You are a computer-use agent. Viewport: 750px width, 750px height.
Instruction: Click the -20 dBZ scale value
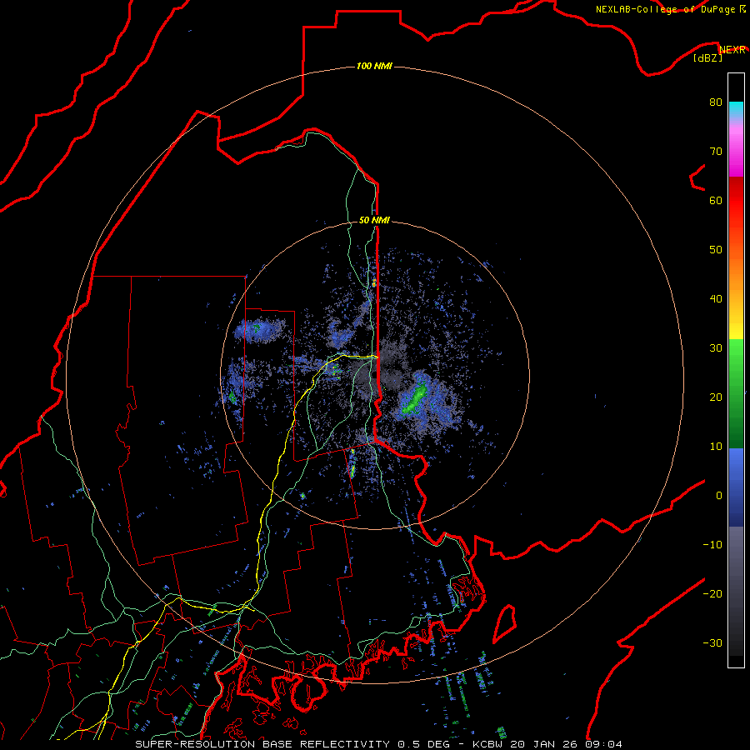712,594
